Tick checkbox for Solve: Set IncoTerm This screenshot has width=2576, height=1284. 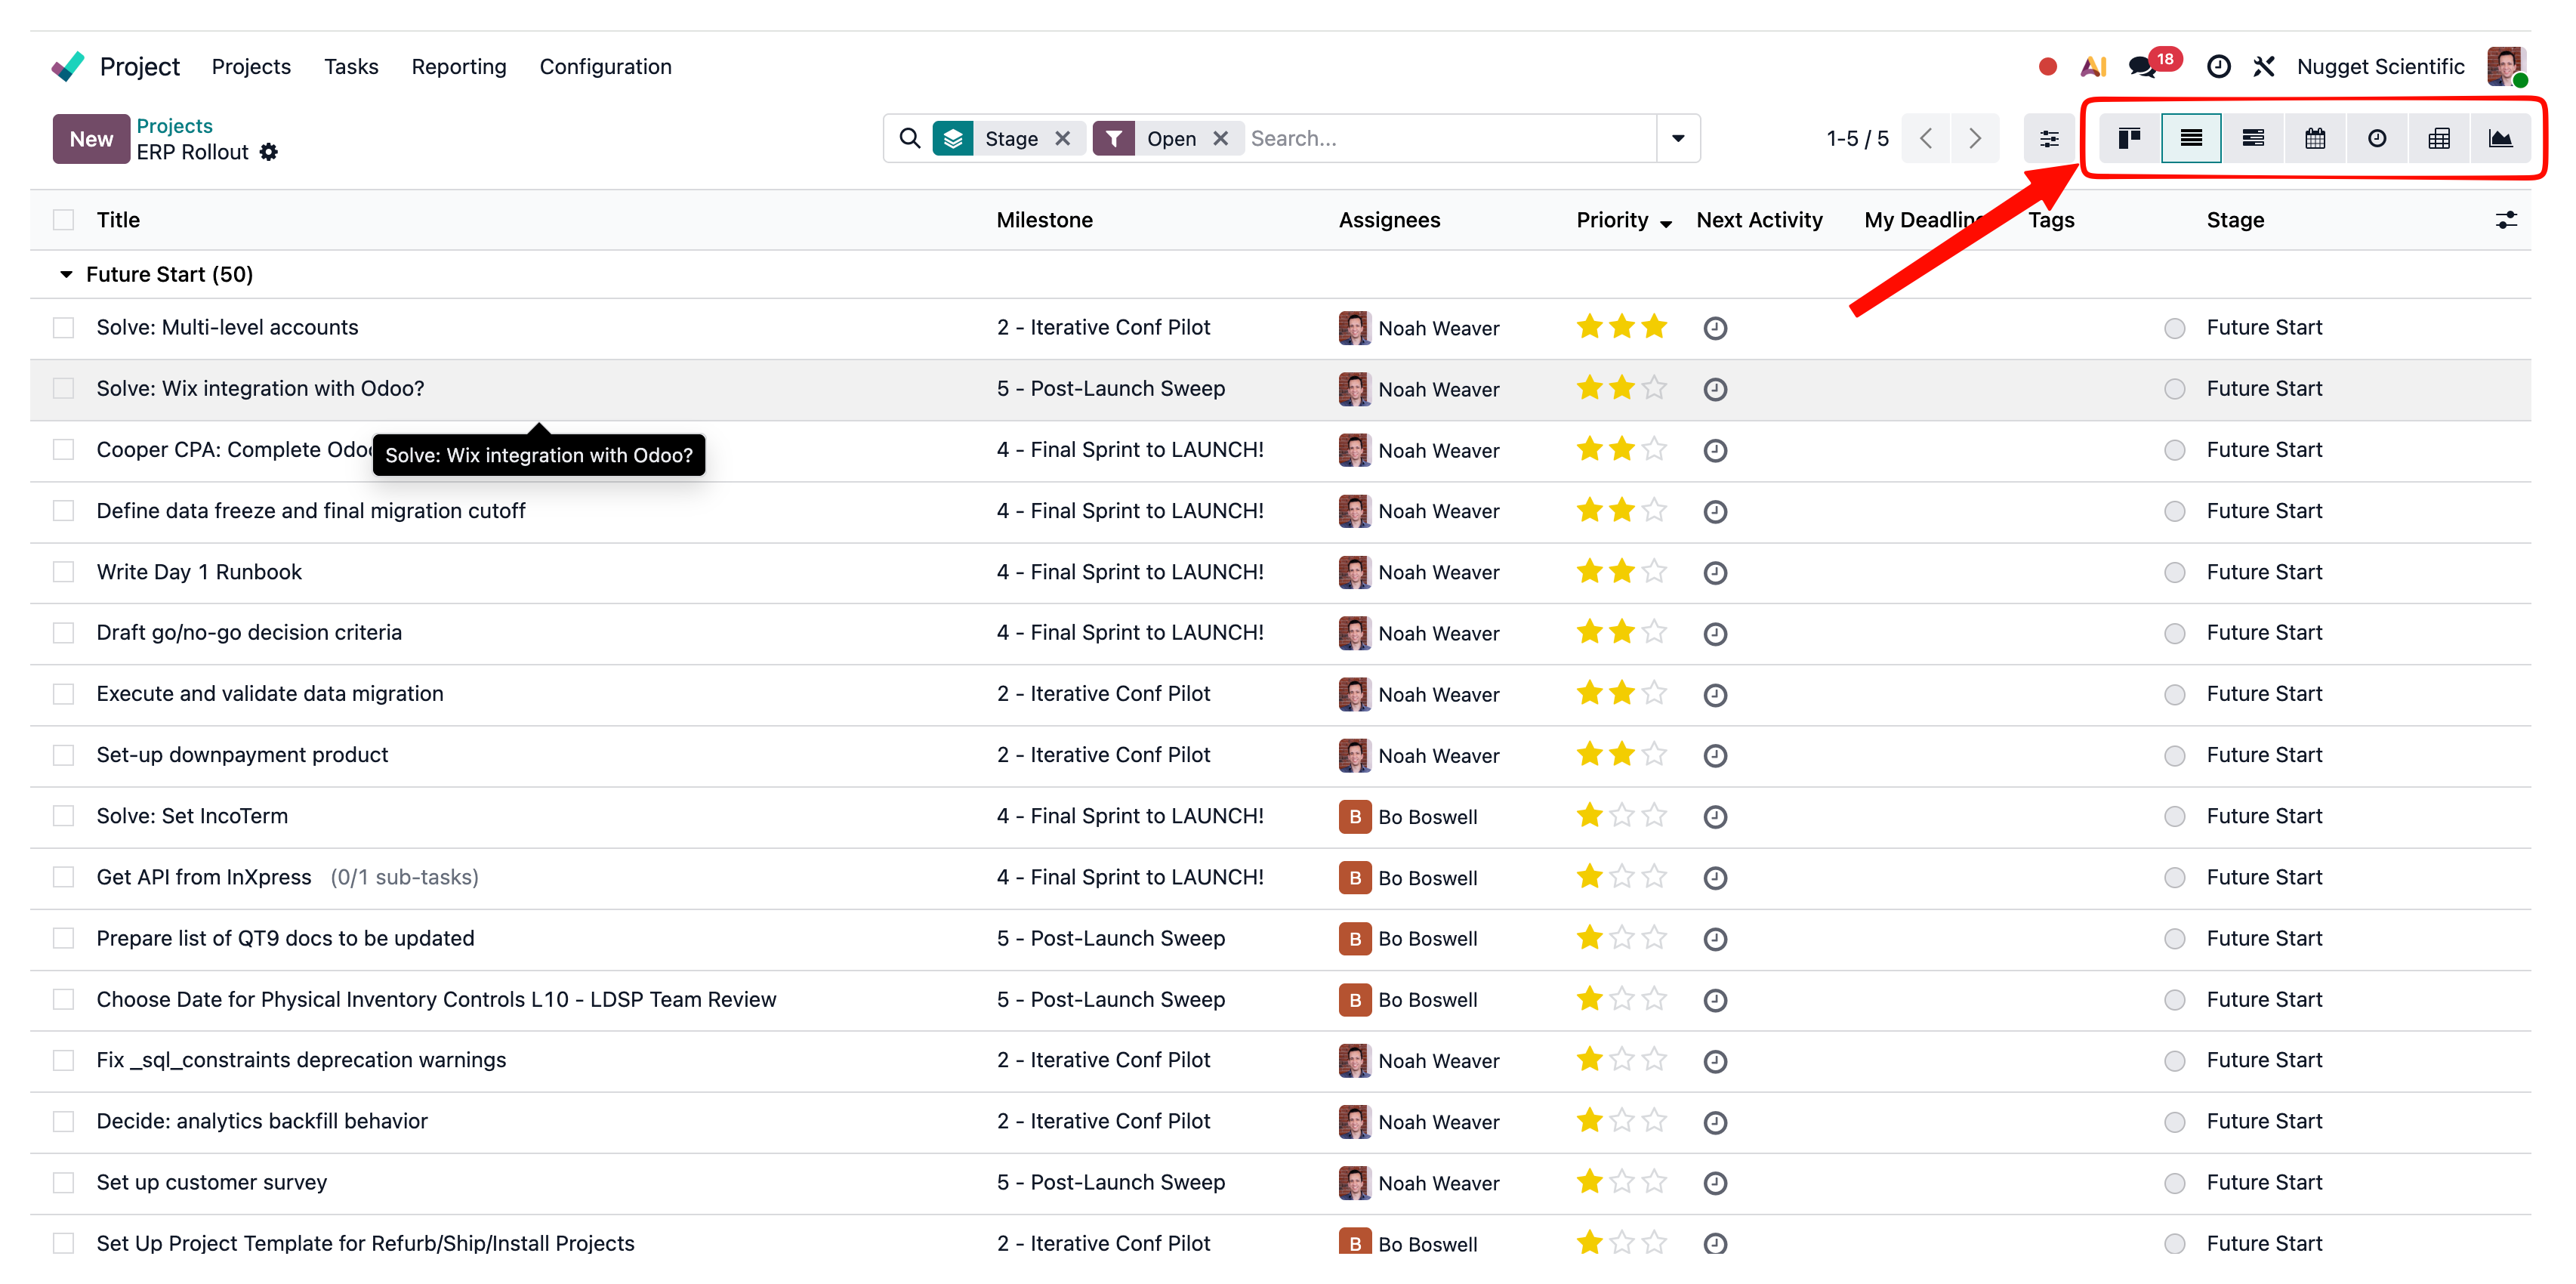64,816
